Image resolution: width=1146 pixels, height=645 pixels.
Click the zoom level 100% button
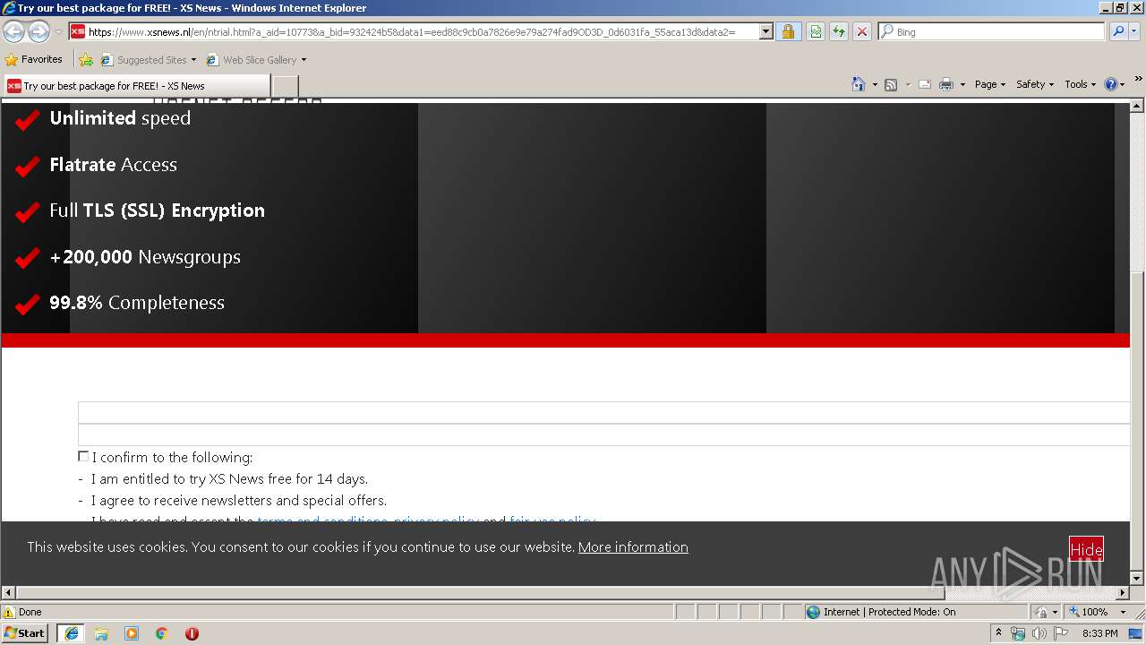1088,612
